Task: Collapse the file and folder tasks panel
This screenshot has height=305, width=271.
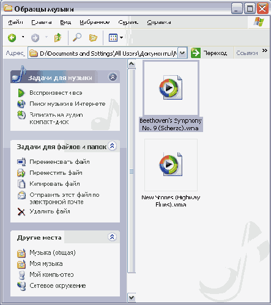Action: tap(112, 146)
